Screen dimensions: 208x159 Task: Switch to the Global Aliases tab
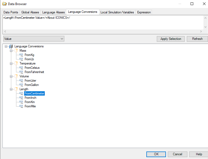tap(30, 12)
